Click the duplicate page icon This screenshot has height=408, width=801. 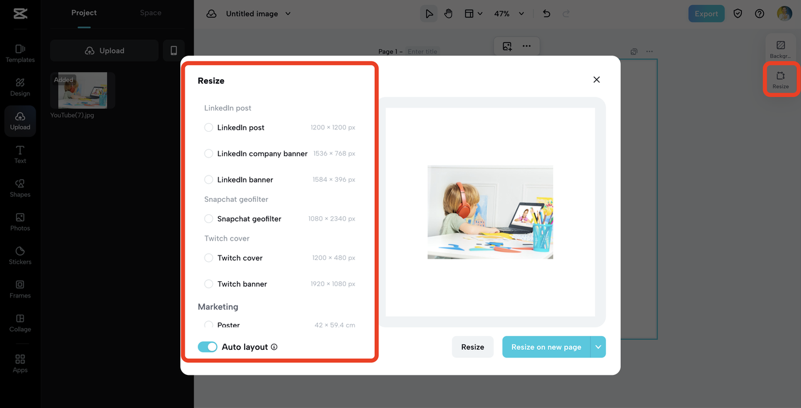click(634, 51)
